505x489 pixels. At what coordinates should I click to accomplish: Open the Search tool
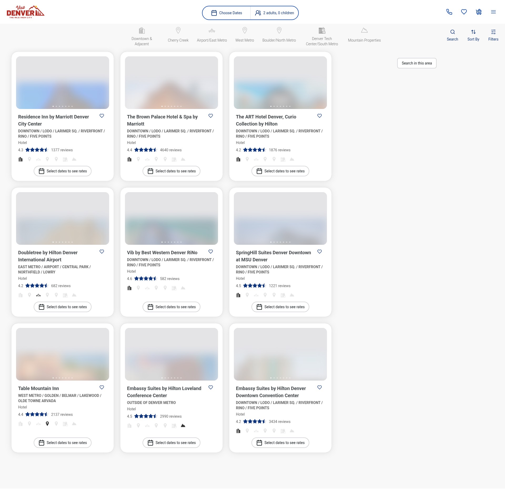452,35
